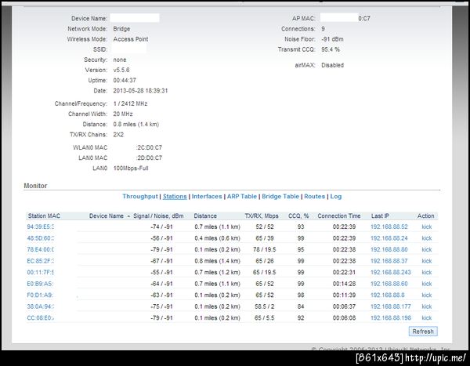This screenshot has height=366, width=470.
Task: Select the airMAX status Disabled
Action: coord(332,65)
